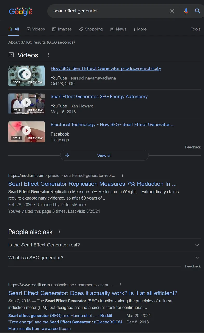
Task: Open 'Does it actually work?' Reddit result
Action: click(93, 293)
